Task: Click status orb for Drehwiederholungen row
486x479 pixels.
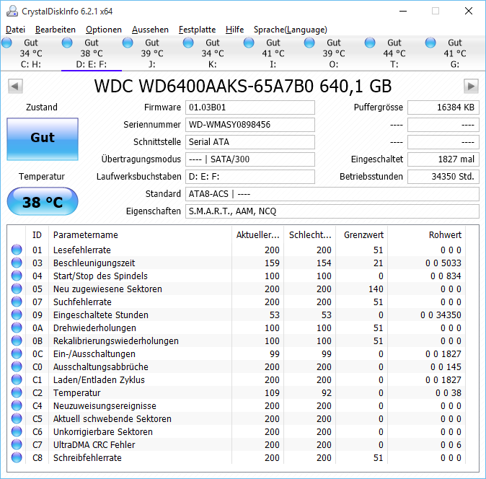Action: [x=17, y=328]
